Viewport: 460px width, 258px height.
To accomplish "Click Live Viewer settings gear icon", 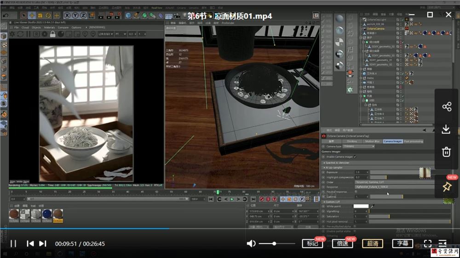I will [12, 34].
